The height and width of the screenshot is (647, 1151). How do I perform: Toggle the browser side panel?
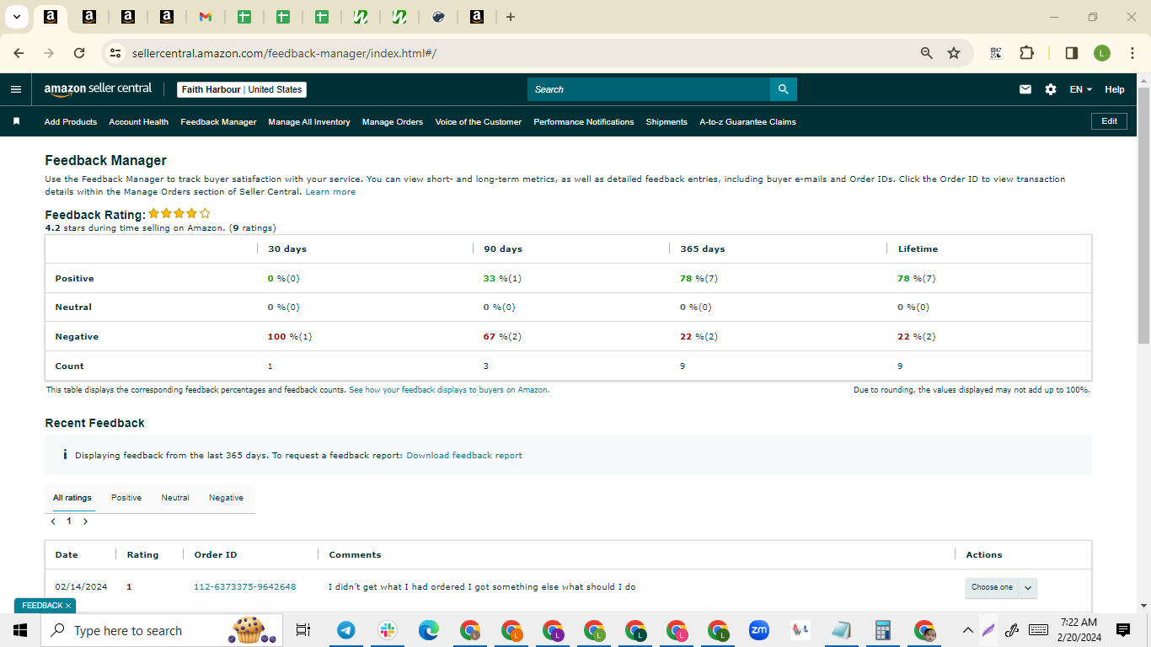1072,53
